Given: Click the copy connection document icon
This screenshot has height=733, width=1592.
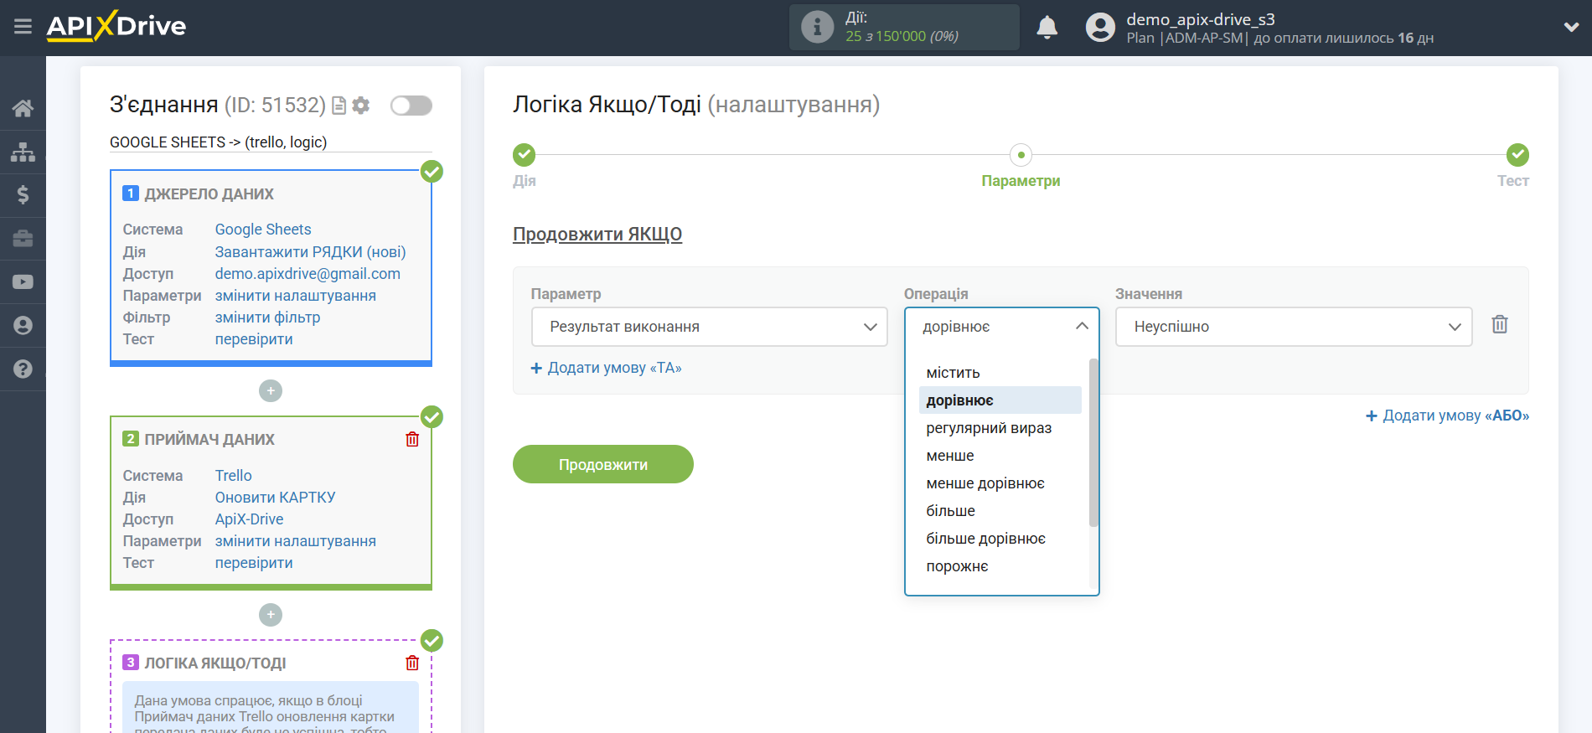Looking at the screenshot, I should tap(339, 106).
